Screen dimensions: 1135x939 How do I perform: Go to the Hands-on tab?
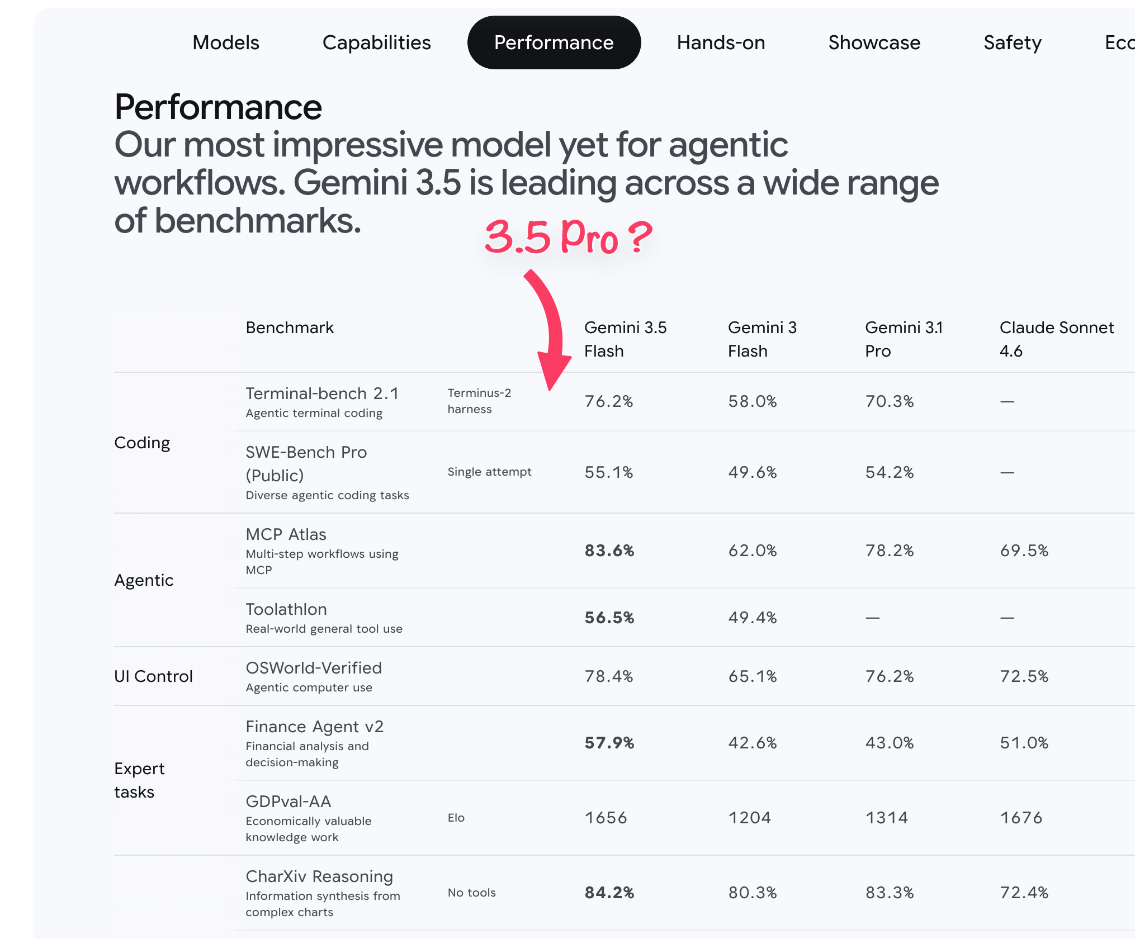tap(721, 42)
